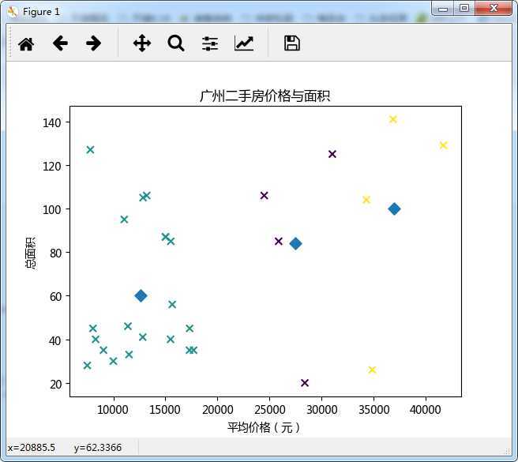Activate the Pan axes tool

point(142,43)
